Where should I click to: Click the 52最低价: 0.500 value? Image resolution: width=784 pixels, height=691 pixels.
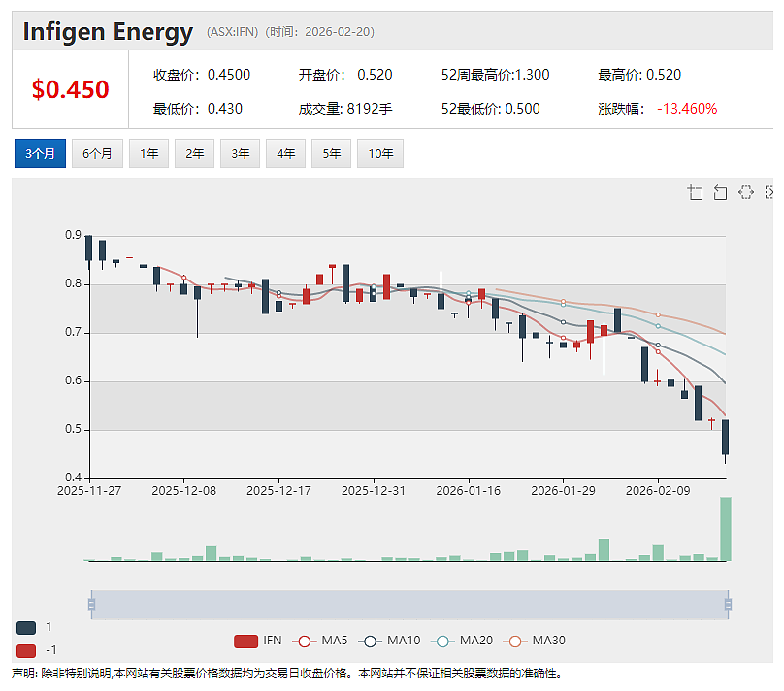tap(491, 109)
